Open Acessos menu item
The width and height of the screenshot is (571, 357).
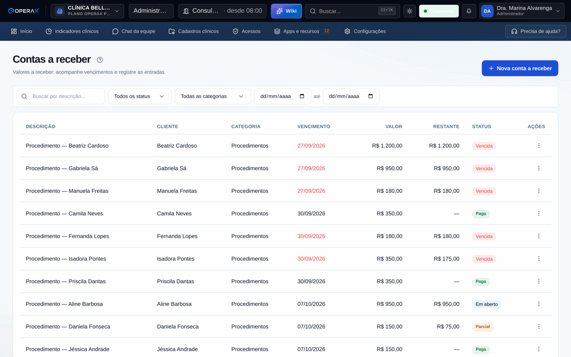point(247,31)
